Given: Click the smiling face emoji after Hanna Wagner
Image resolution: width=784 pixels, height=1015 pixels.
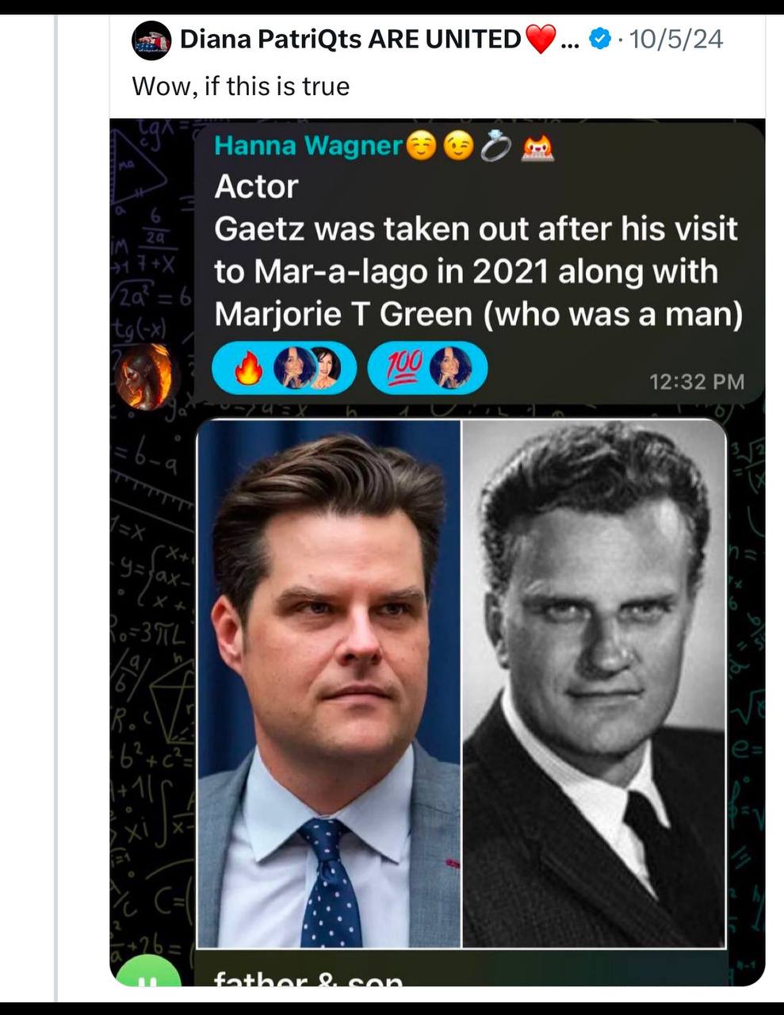Looking at the screenshot, I should pos(422,146).
